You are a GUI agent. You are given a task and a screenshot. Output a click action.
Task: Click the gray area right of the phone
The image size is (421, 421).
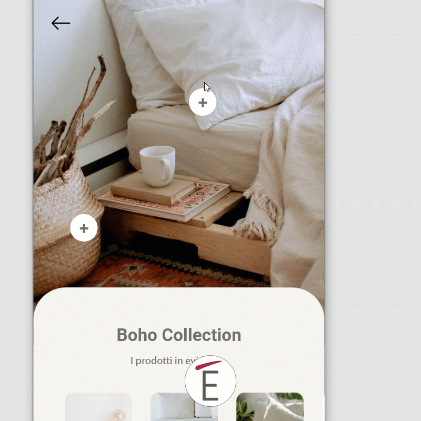373,210
